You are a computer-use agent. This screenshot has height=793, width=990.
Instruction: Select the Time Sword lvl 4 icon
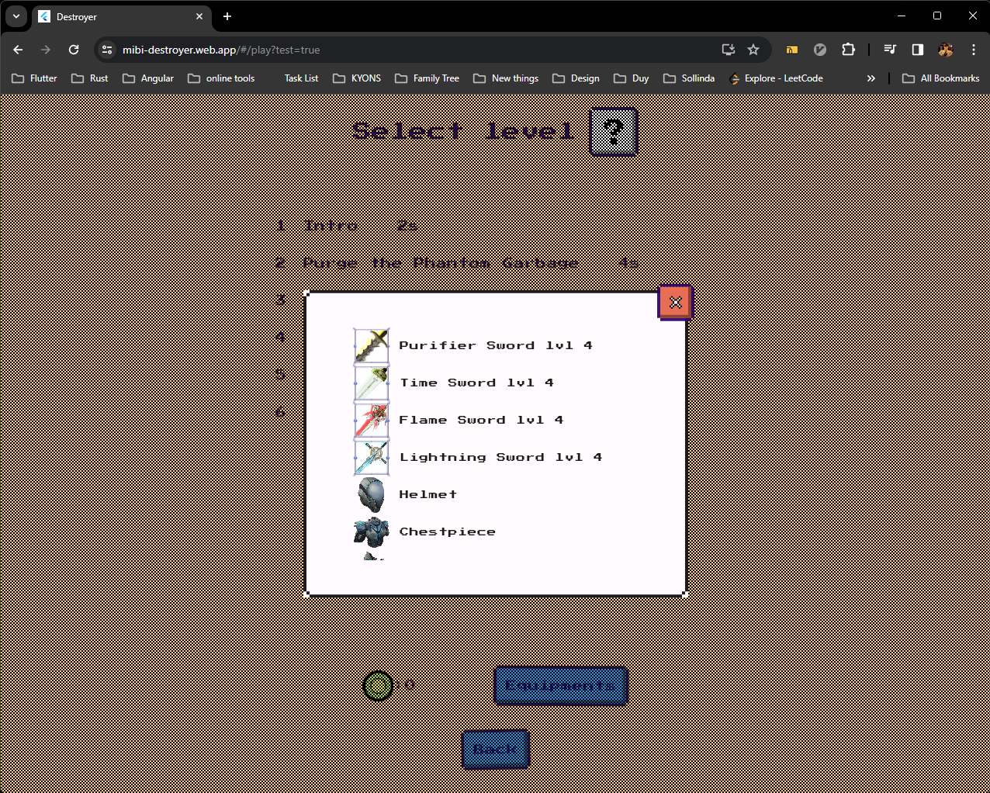tap(371, 383)
